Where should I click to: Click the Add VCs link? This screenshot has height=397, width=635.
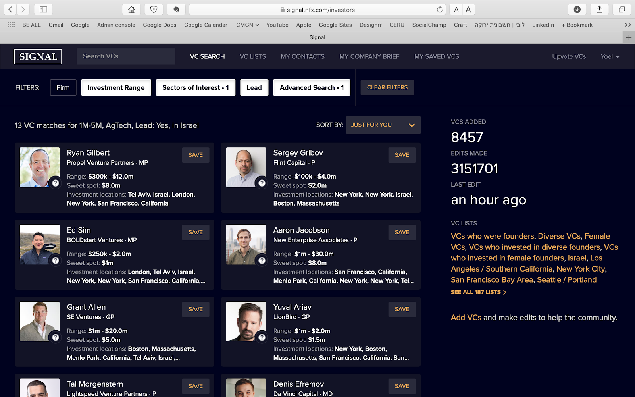point(466,318)
